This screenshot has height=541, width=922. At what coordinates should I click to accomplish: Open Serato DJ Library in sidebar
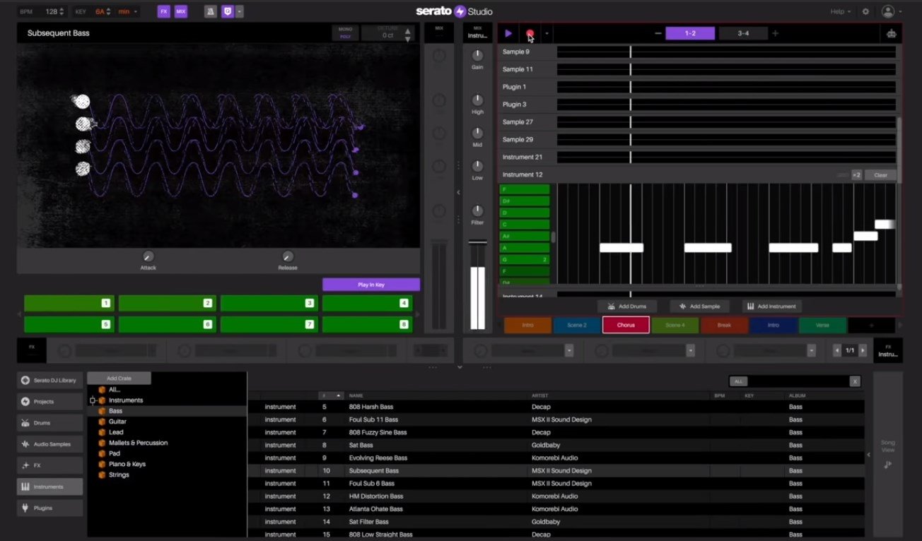point(49,380)
